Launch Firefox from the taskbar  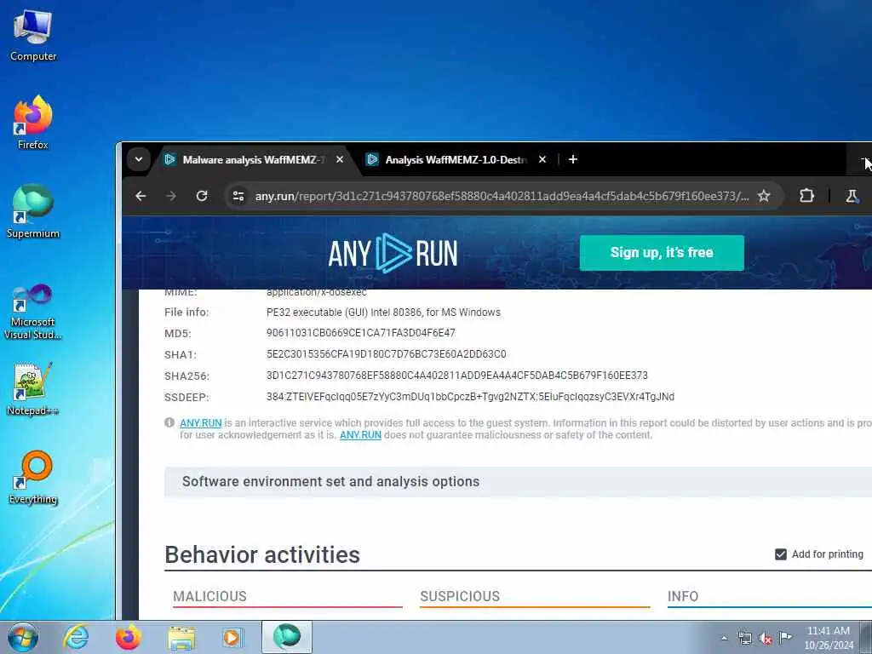pos(128,637)
